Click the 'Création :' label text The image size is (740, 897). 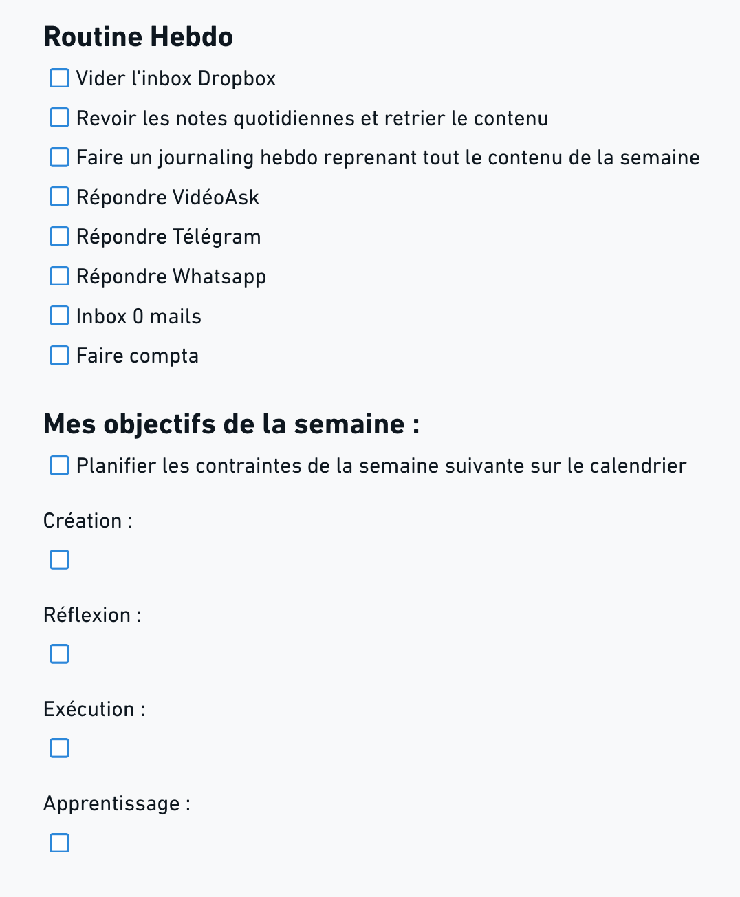click(87, 521)
